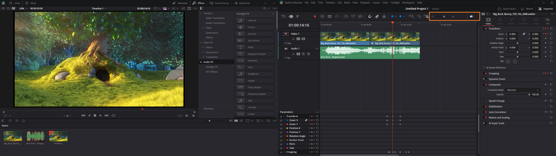Open the Composite Mode Normal dropdown
This screenshot has height=156, width=556.
523,90
